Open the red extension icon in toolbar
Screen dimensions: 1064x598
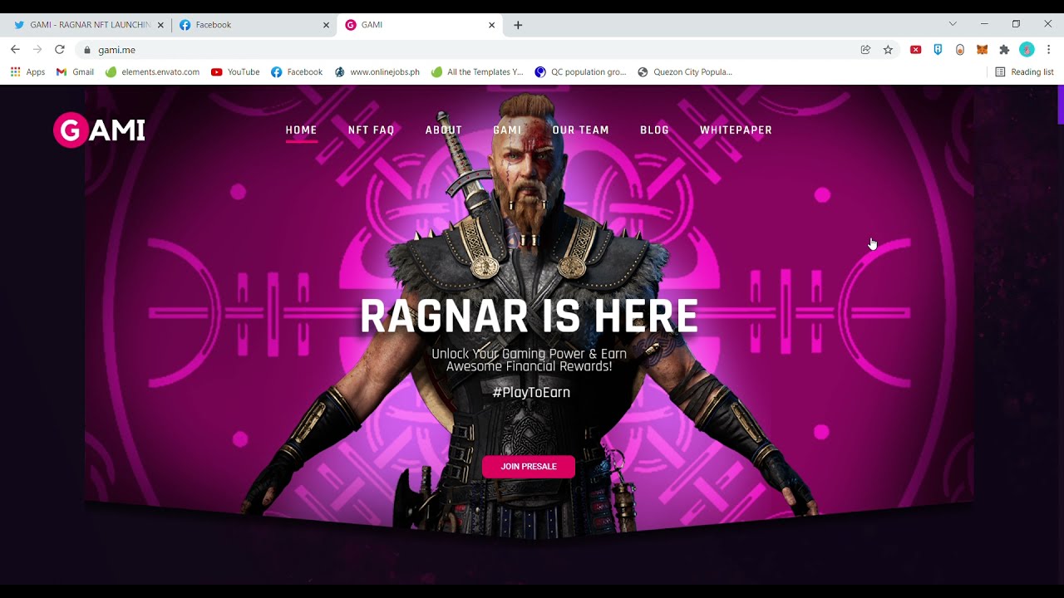click(x=915, y=50)
